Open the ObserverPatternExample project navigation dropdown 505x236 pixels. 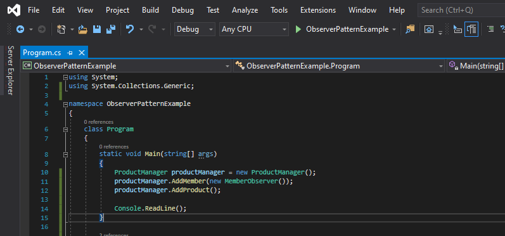click(126, 66)
